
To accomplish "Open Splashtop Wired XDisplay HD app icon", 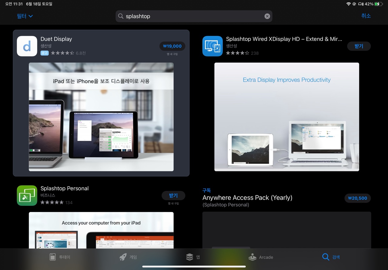I will (x=212, y=46).
